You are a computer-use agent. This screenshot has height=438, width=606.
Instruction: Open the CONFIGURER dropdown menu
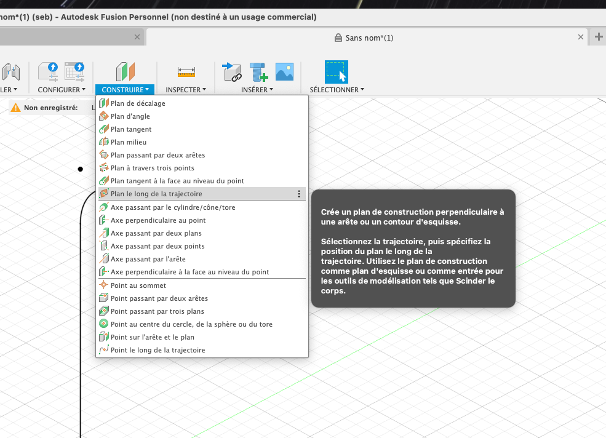pyautogui.click(x=62, y=90)
